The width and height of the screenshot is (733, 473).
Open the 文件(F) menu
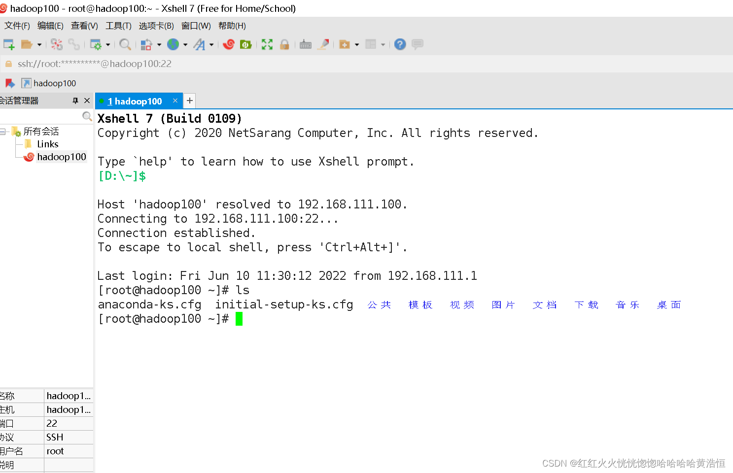click(x=17, y=26)
